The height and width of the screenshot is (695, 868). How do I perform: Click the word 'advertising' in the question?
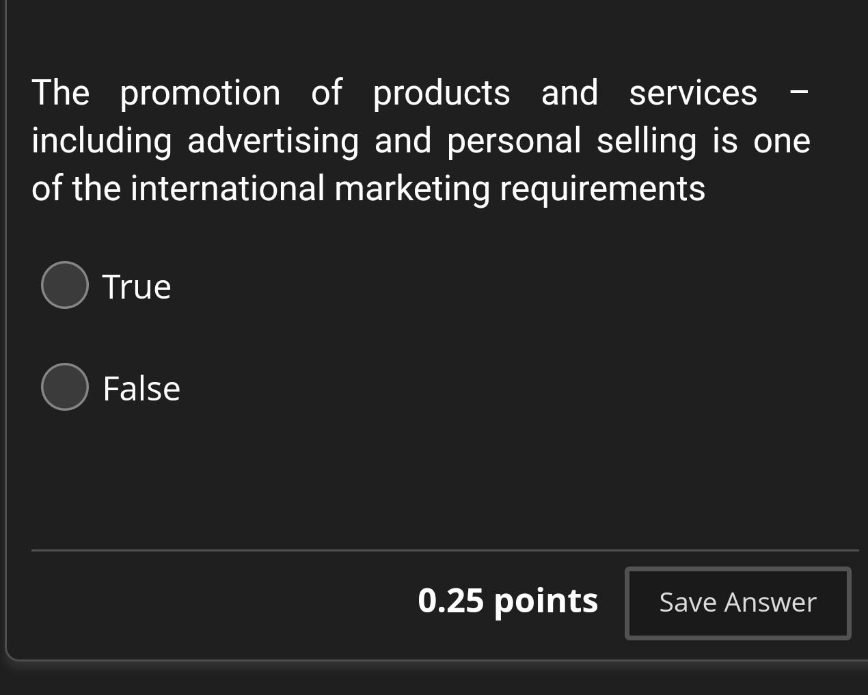[273, 140]
